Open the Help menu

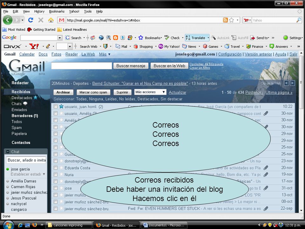(x=99, y=11)
